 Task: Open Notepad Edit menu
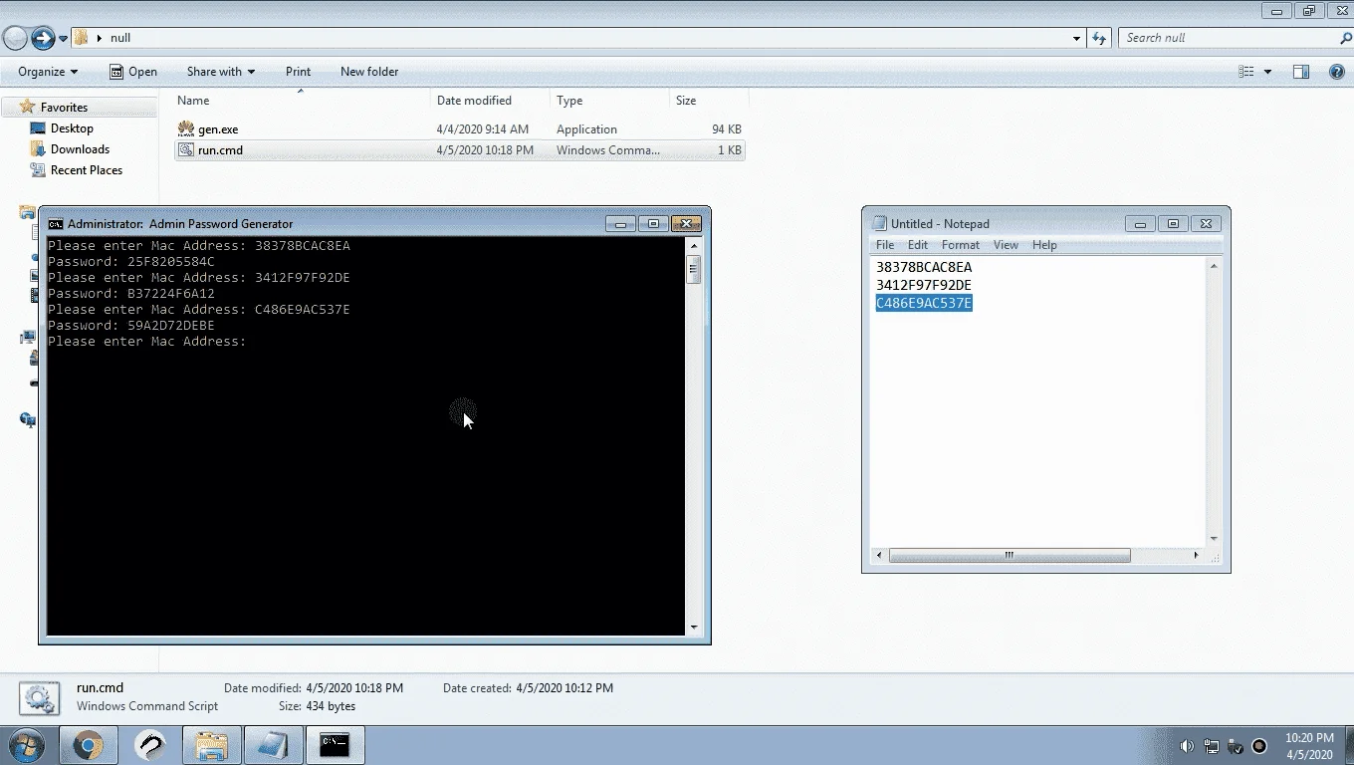point(918,245)
